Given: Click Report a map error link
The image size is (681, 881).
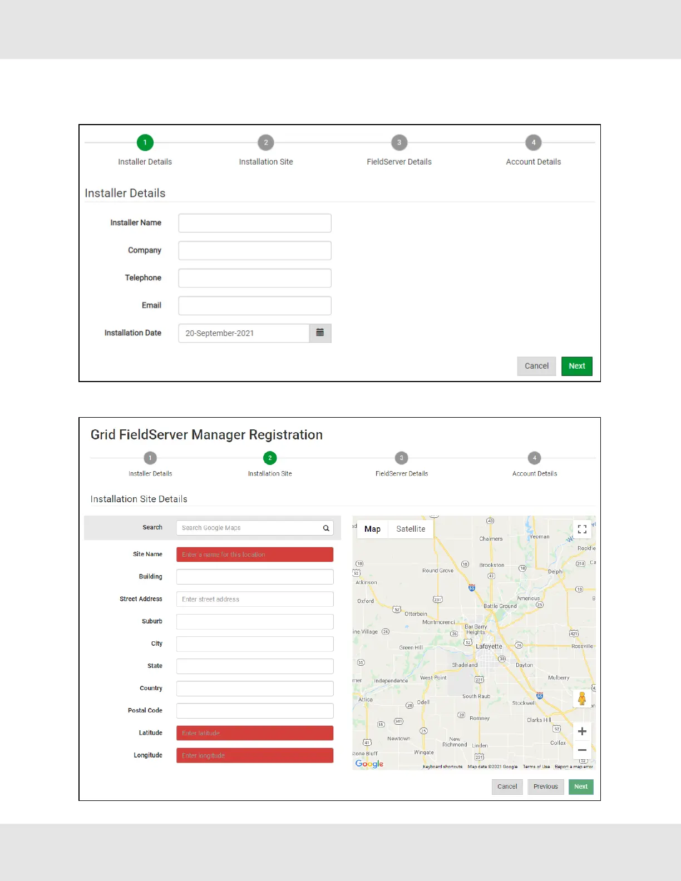Looking at the screenshot, I should click(x=574, y=766).
